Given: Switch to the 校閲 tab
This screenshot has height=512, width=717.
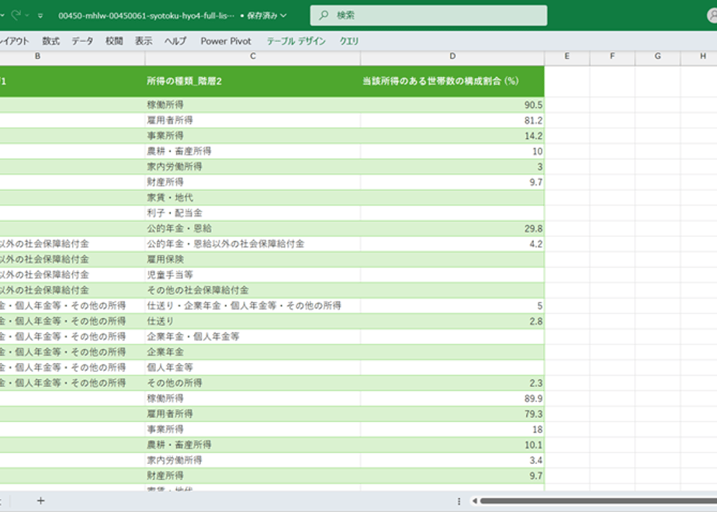Looking at the screenshot, I should (114, 41).
